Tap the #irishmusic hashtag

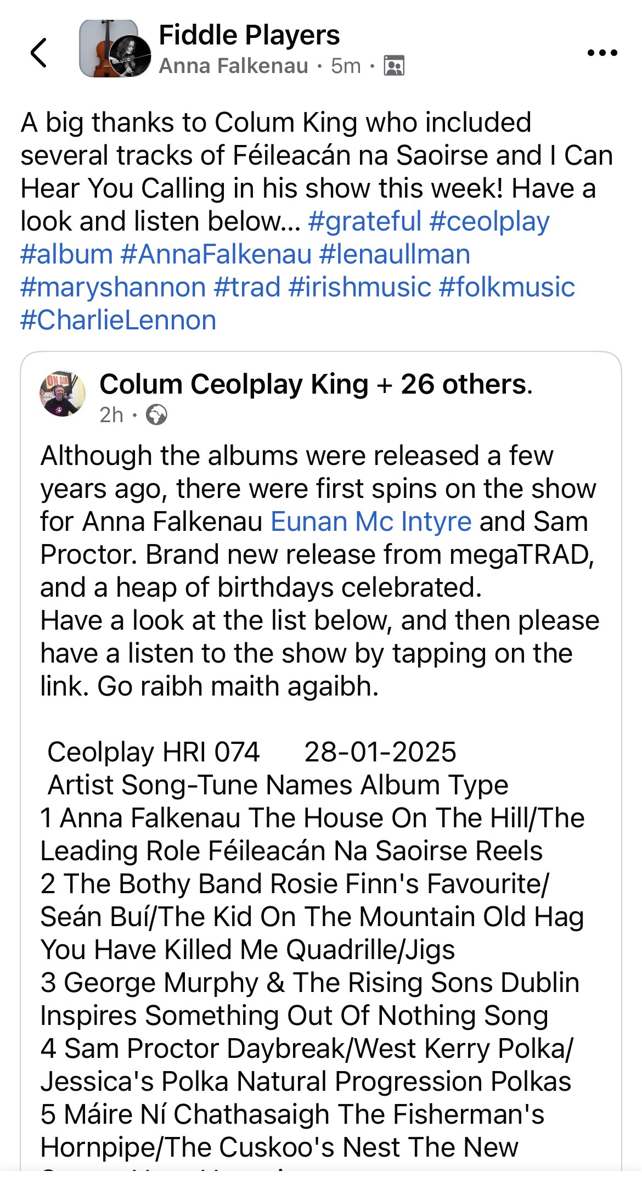[360, 287]
